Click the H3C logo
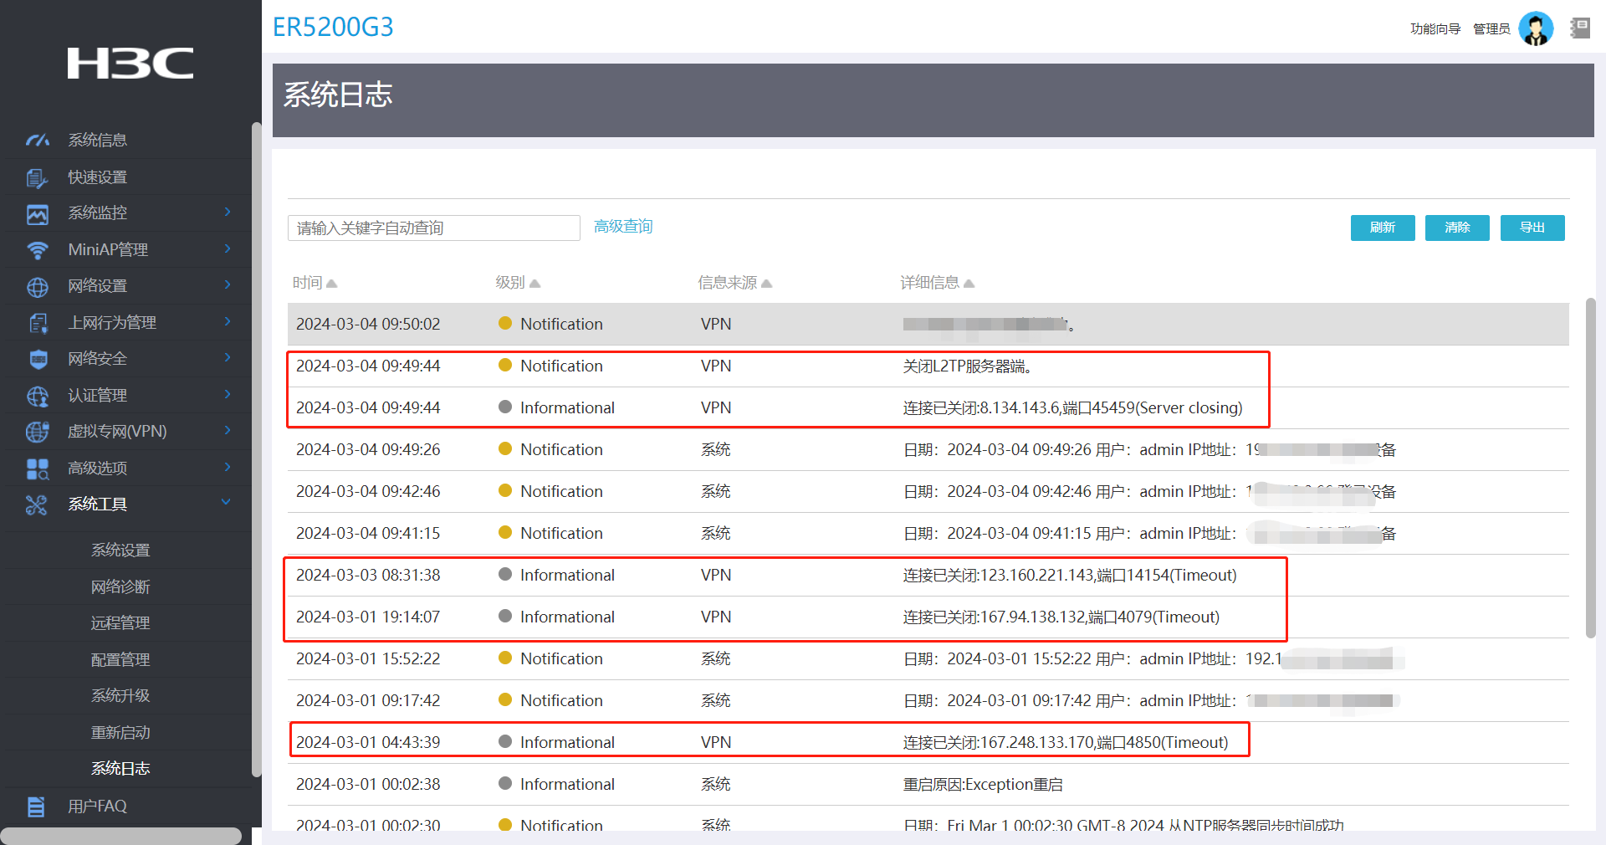 [x=130, y=64]
